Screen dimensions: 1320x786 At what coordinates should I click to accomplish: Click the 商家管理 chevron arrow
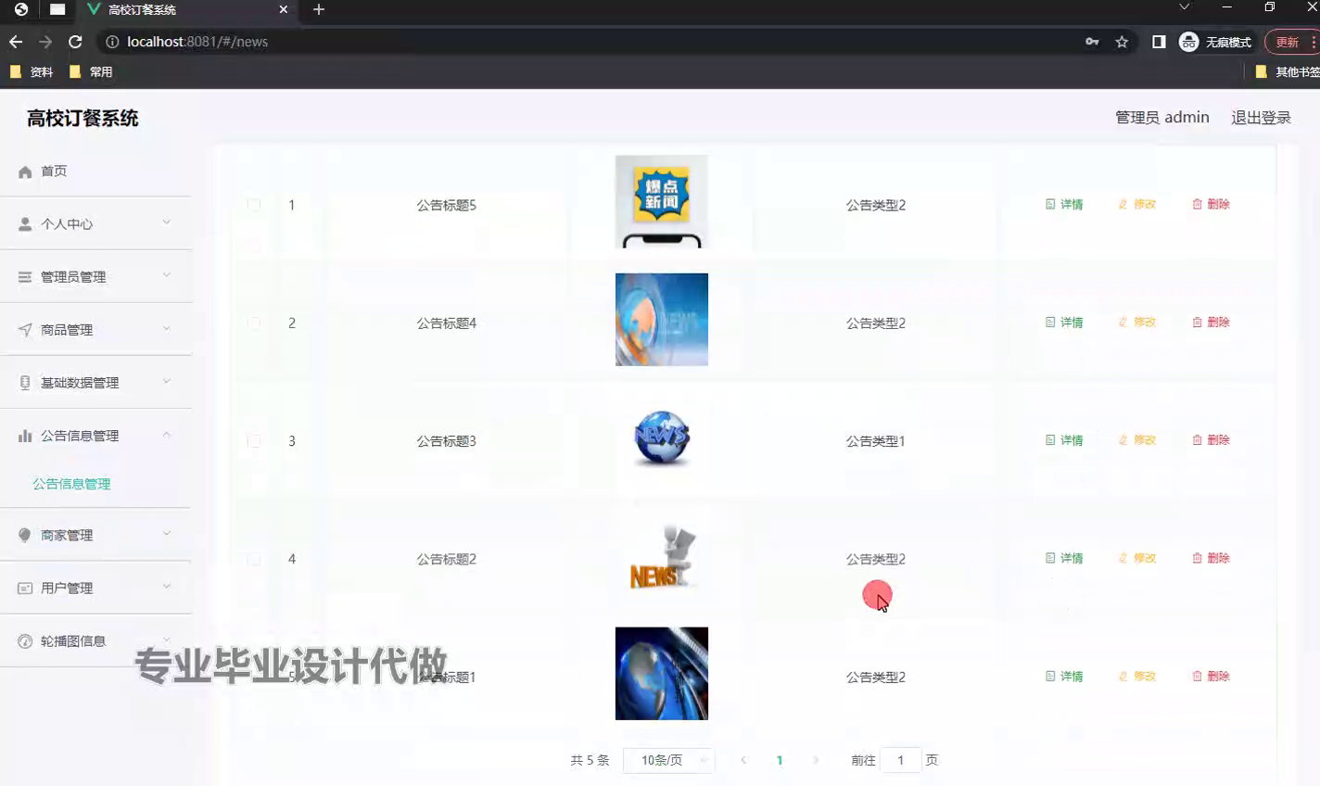point(167,533)
